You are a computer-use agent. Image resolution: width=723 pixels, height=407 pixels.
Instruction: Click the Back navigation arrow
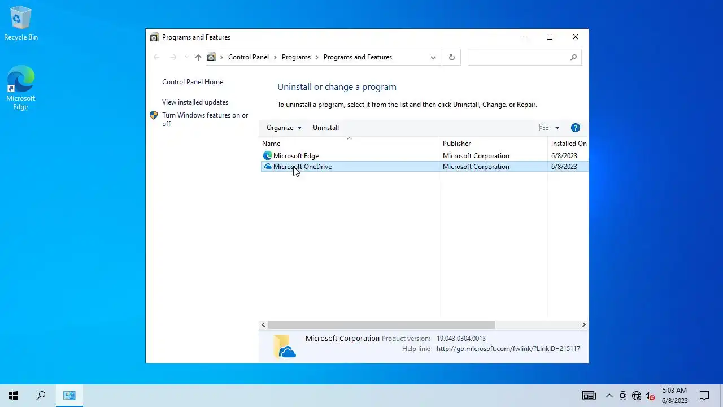click(157, 57)
